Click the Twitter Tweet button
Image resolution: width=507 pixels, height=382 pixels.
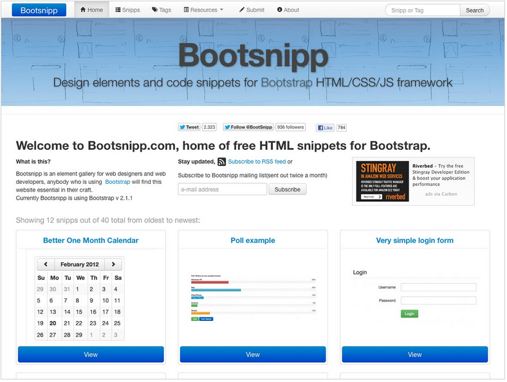189,127
